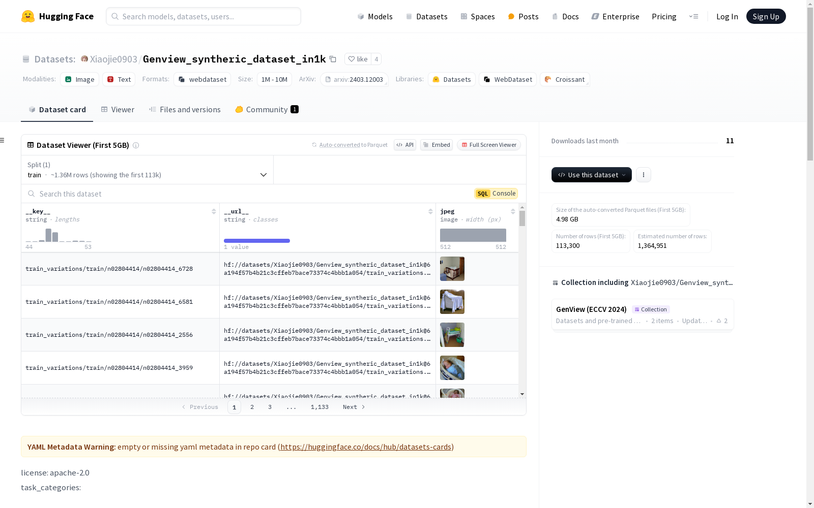The width and height of the screenshot is (814, 508).
Task: Click Next page in pagination
Action: tap(354, 407)
